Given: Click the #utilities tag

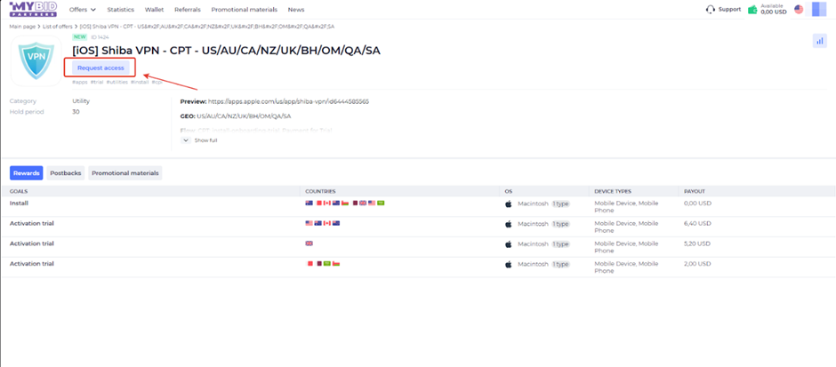Looking at the screenshot, I should 117,82.
